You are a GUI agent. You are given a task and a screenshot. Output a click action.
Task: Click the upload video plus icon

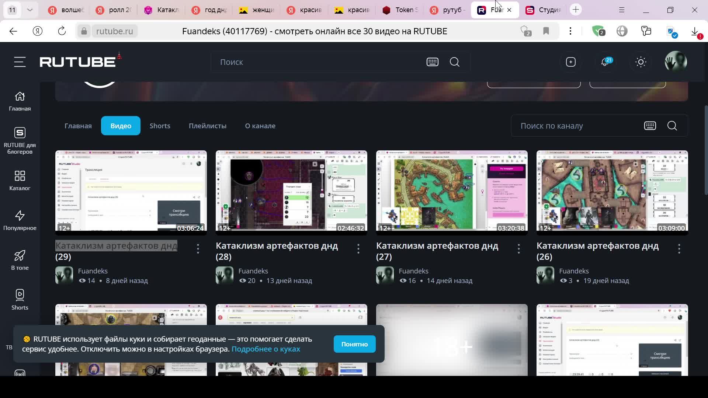coord(570,62)
